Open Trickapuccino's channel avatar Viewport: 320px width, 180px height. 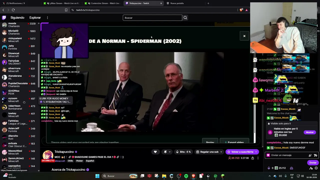click(48, 155)
